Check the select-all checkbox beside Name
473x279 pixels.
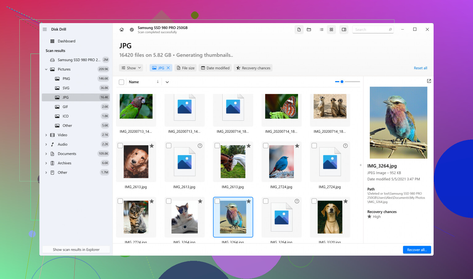coord(122,82)
